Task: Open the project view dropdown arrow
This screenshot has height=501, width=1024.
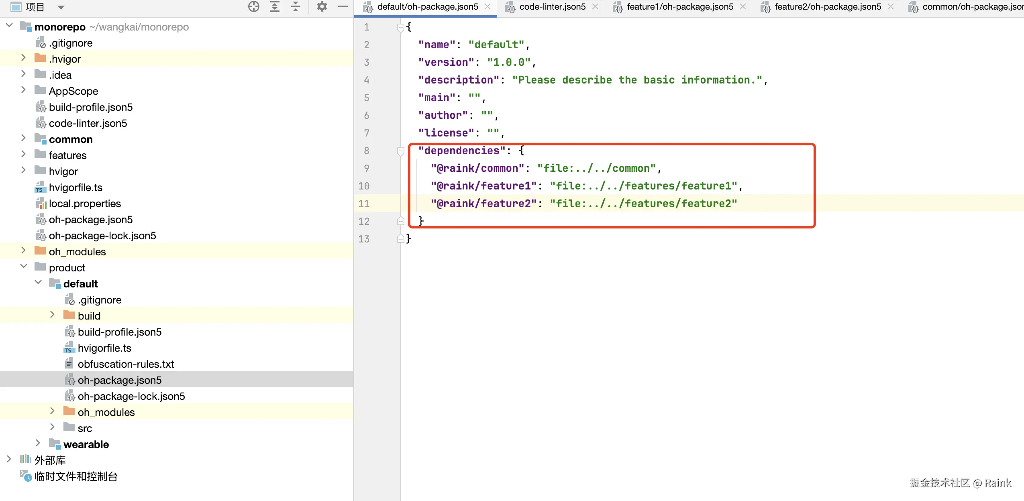Action: point(61,7)
